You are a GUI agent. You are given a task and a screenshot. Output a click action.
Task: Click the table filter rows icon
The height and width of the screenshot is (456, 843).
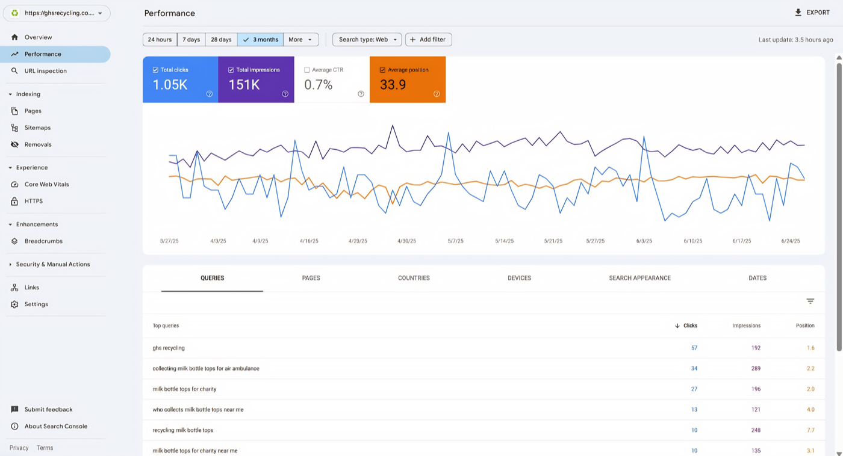point(810,301)
